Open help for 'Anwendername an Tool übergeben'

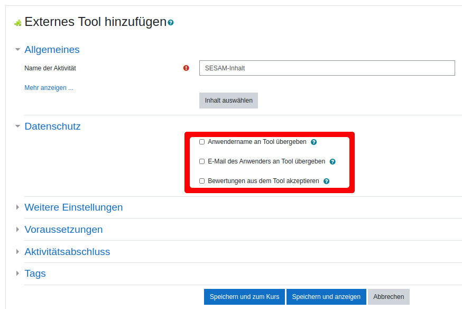tap(313, 142)
